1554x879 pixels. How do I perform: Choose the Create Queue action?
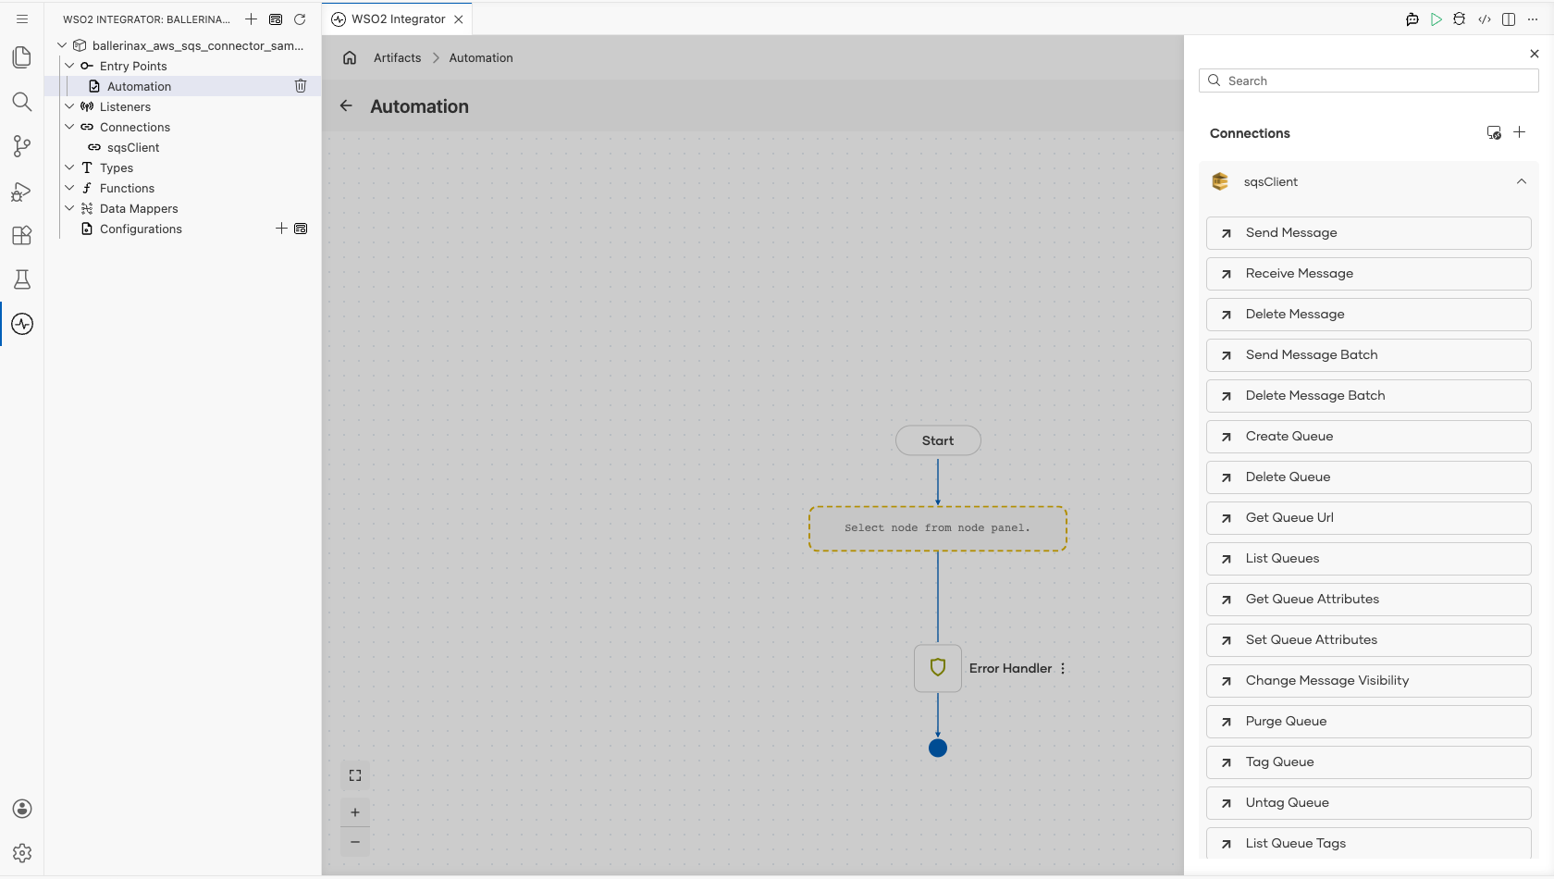pyautogui.click(x=1369, y=437)
